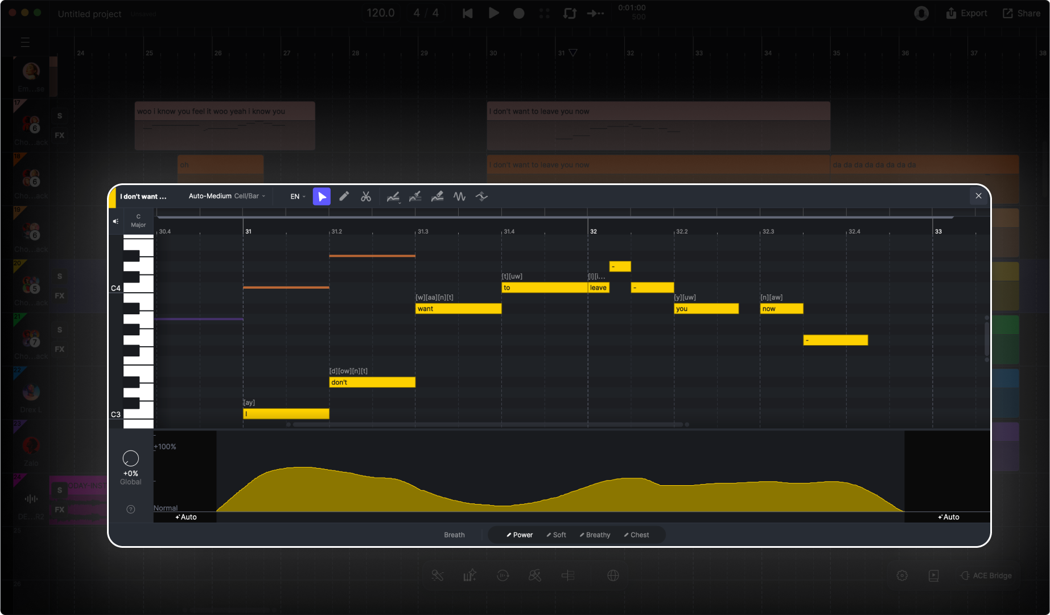Select the vibrato wave tool
The width and height of the screenshot is (1050, 615).
(459, 196)
